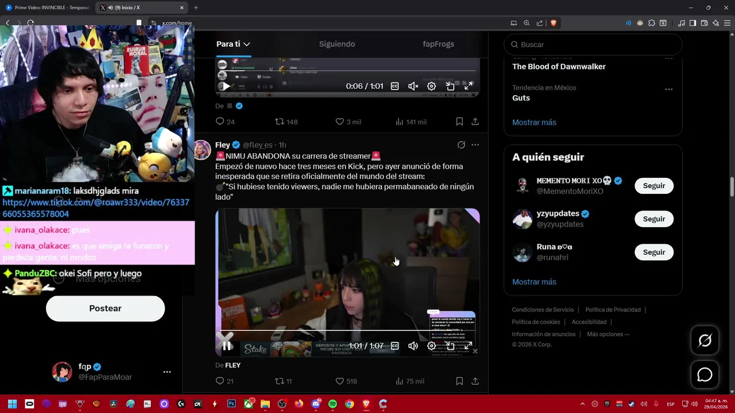This screenshot has height=413, width=735.
Task: Open options for the Guts trend
Action: tap(668, 89)
